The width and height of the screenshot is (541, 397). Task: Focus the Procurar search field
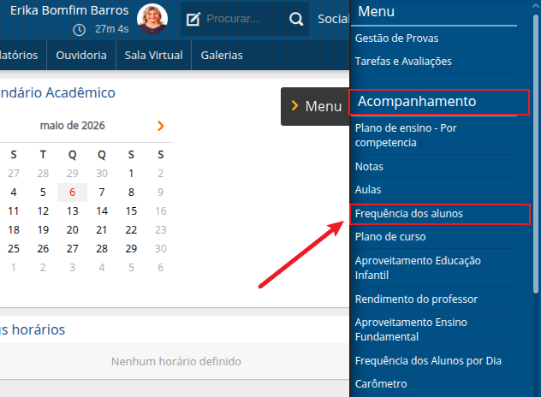244,19
